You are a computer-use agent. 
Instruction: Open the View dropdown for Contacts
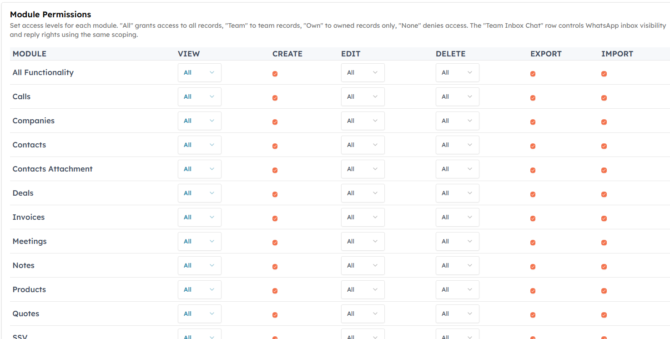[x=199, y=145]
